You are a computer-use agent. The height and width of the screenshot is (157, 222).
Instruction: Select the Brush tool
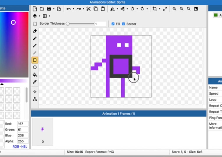pos(35,46)
